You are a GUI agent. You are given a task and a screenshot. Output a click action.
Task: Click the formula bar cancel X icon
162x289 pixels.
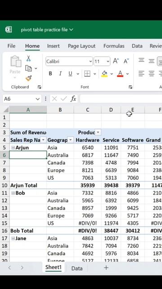[54, 99]
